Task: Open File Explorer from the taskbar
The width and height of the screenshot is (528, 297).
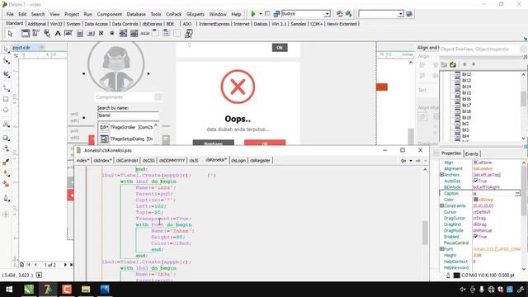Action: [x=86, y=290]
